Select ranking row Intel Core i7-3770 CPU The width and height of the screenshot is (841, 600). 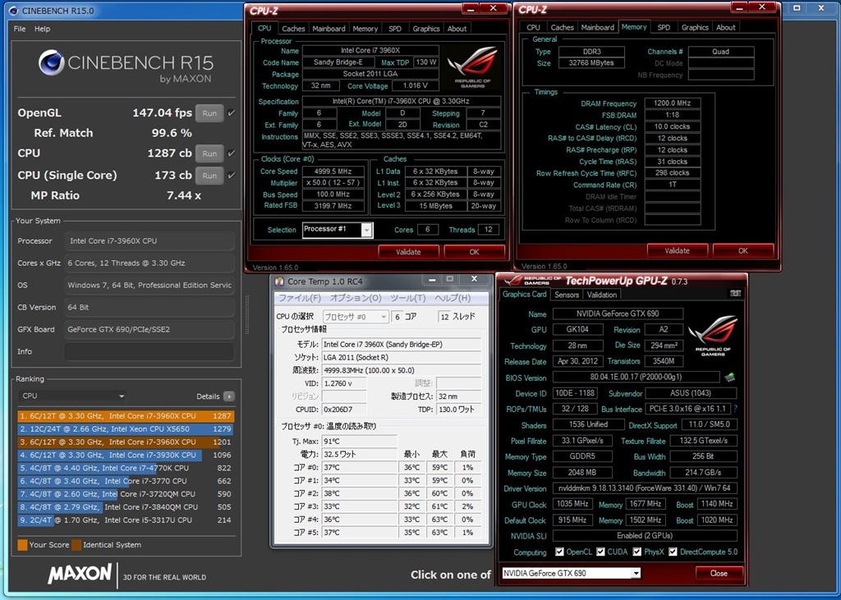[126, 481]
